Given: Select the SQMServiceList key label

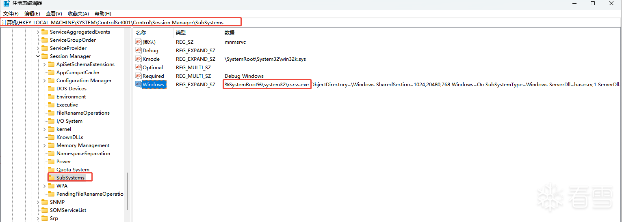Looking at the screenshot, I should (68, 210).
